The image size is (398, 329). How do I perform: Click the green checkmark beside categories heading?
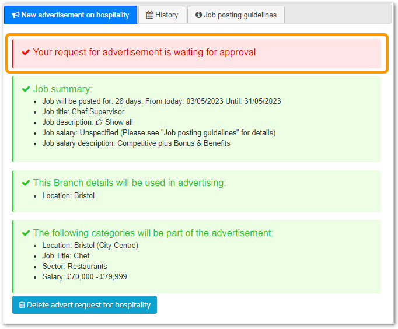[x=26, y=233]
